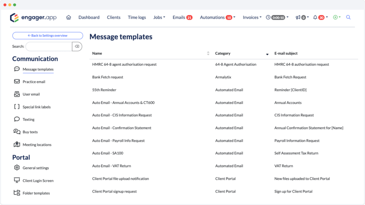Open Practice email settings link
Viewport: 365px width, 205px height.
(x=34, y=82)
